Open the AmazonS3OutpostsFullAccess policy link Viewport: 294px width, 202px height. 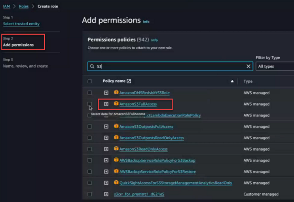coord(146,126)
